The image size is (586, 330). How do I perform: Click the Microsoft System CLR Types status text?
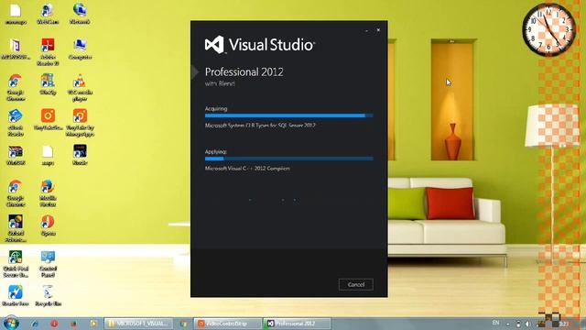[260, 126]
